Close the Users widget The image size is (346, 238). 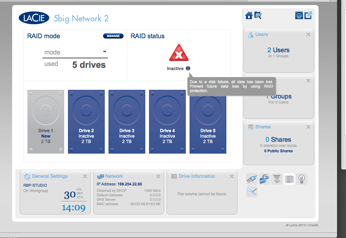308,34
